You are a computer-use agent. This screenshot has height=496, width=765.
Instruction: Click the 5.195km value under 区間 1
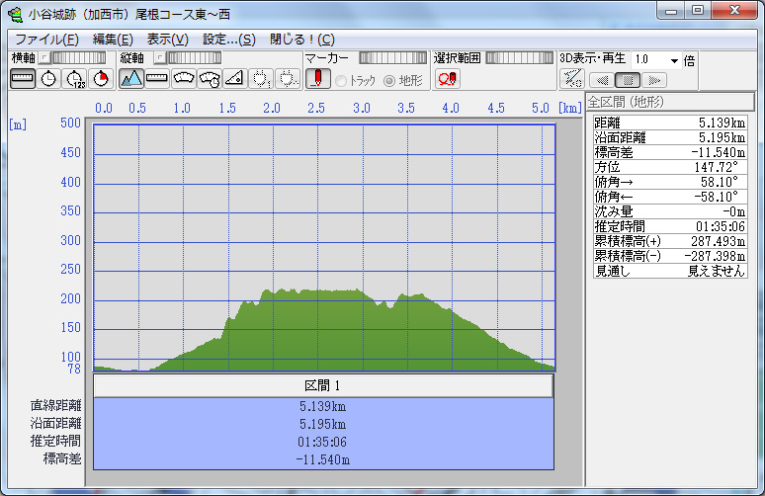coord(322,424)
